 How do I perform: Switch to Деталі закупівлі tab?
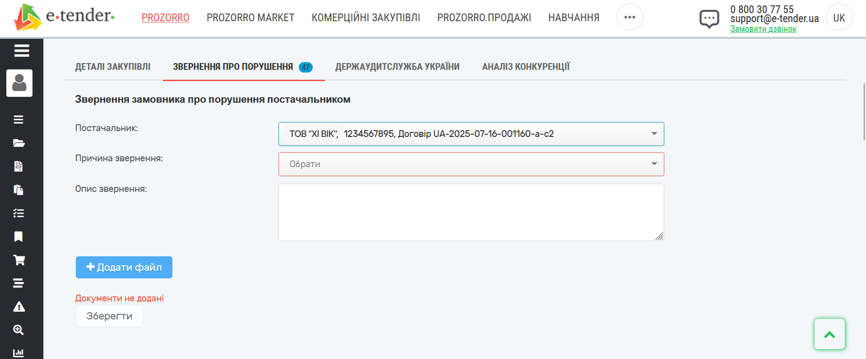pos(113,67)
